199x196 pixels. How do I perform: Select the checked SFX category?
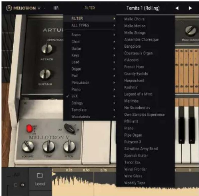90,96
